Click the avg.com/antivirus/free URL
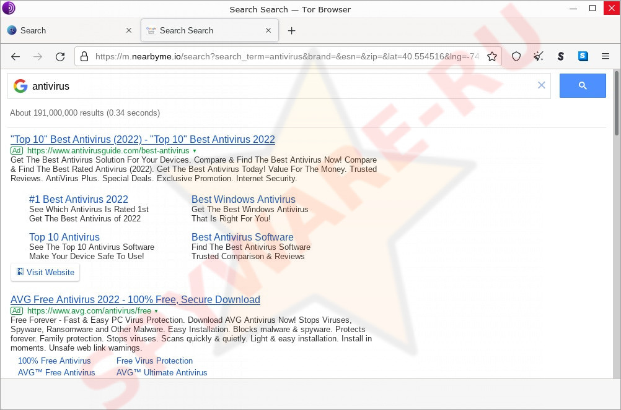621x410 pixels. point(89,311)
